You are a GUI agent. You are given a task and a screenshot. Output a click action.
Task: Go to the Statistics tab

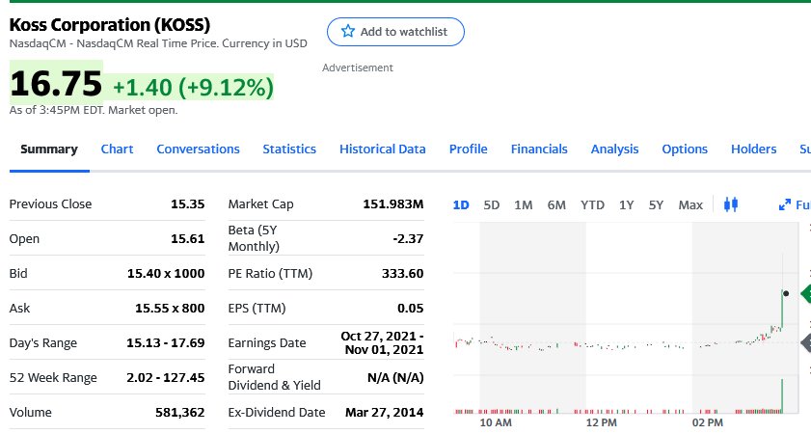pos(289,149)
